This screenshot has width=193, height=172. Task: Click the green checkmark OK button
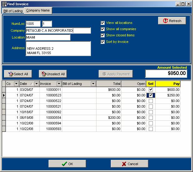(x=67, y=164)
